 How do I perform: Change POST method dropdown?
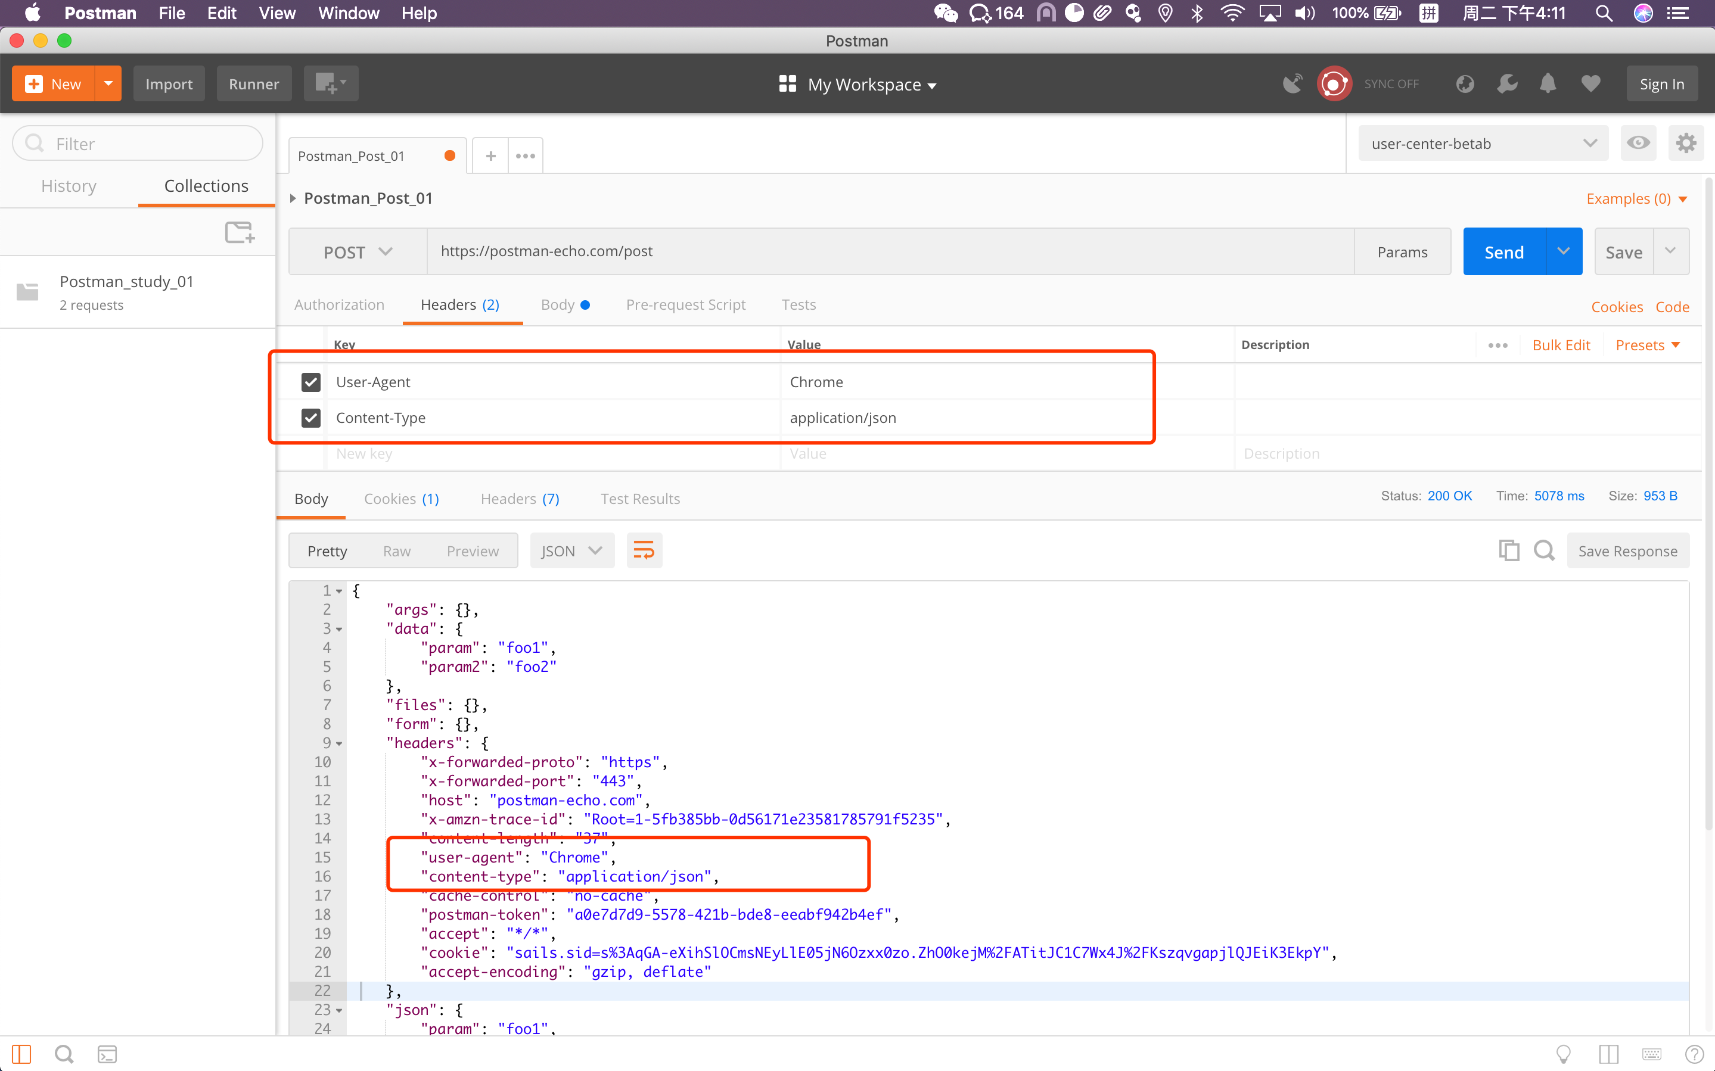tap(358, 251)
